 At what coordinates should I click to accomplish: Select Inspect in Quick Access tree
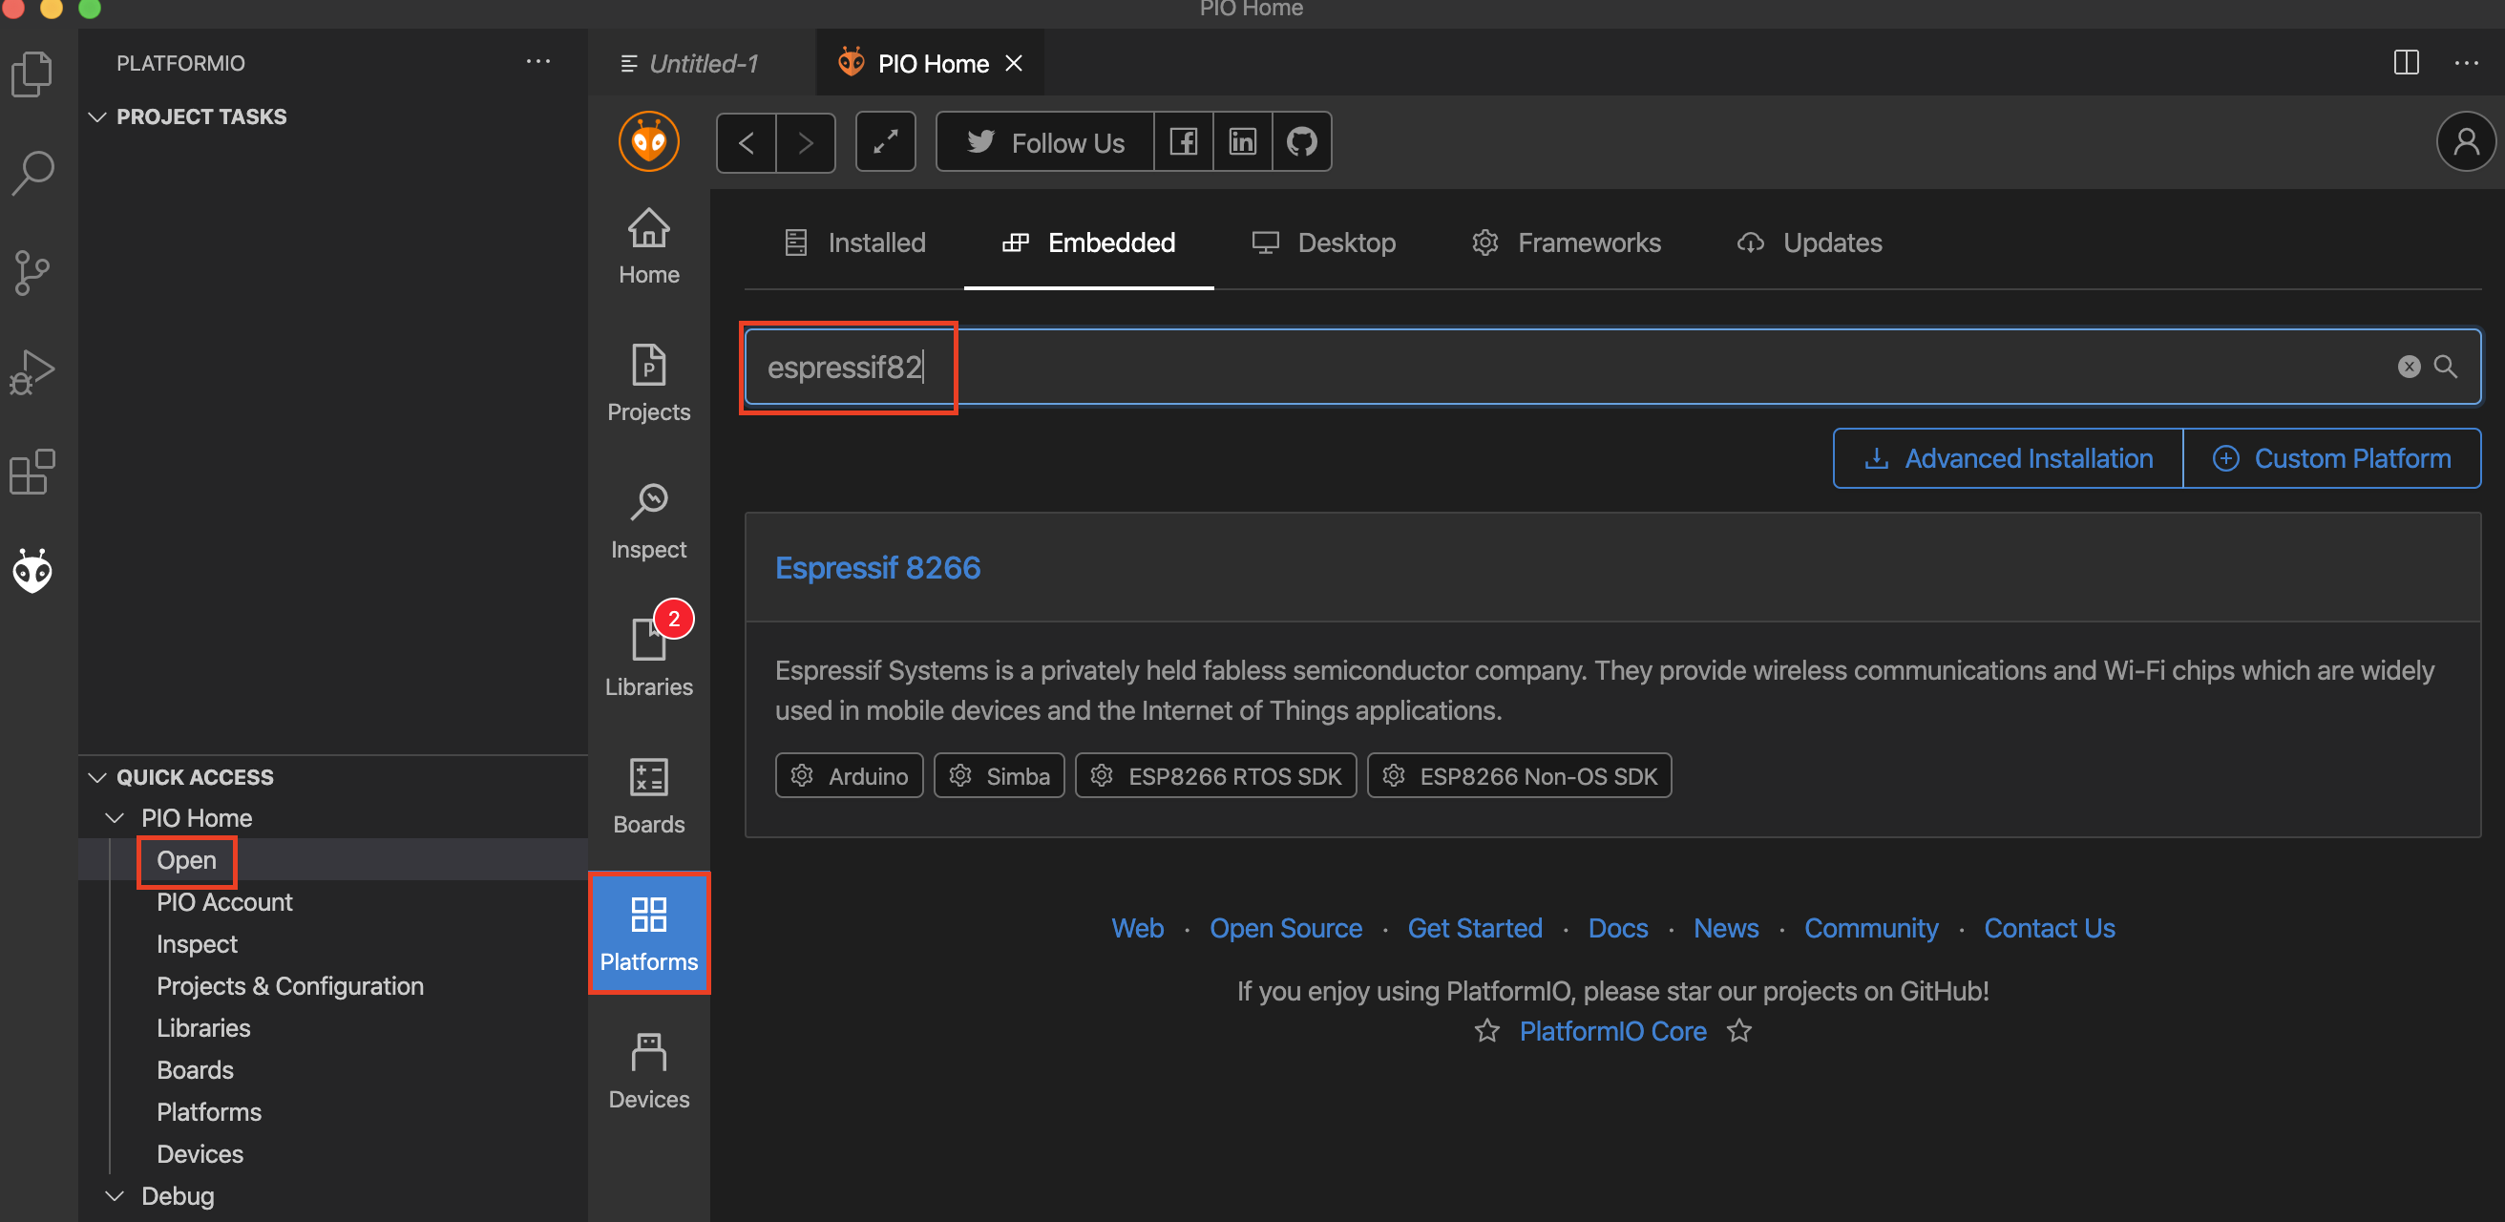tap(198, 944)
